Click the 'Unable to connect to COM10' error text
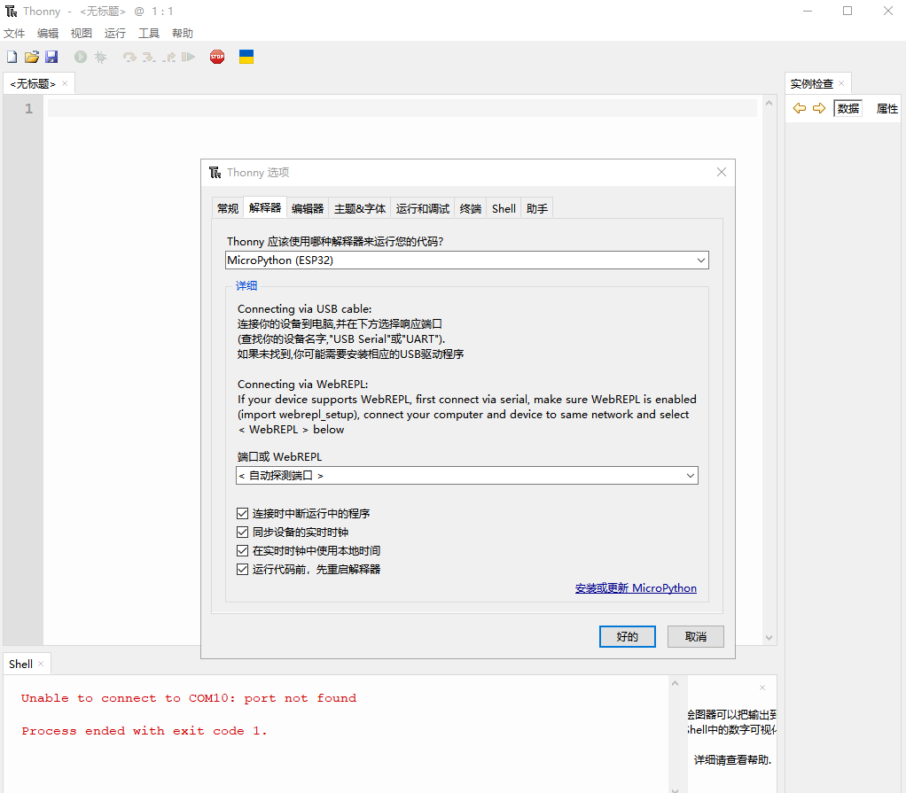The height and width of the screenshot is (793, 906). pos(189,698)
